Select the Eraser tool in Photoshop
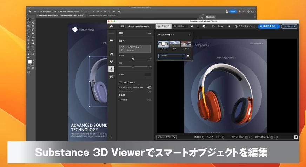This screenshot has height=167, width=306. [33, 37]
